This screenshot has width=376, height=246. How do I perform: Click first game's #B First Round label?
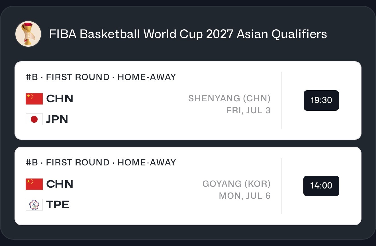pyautogui.click(x=101, y=77)
